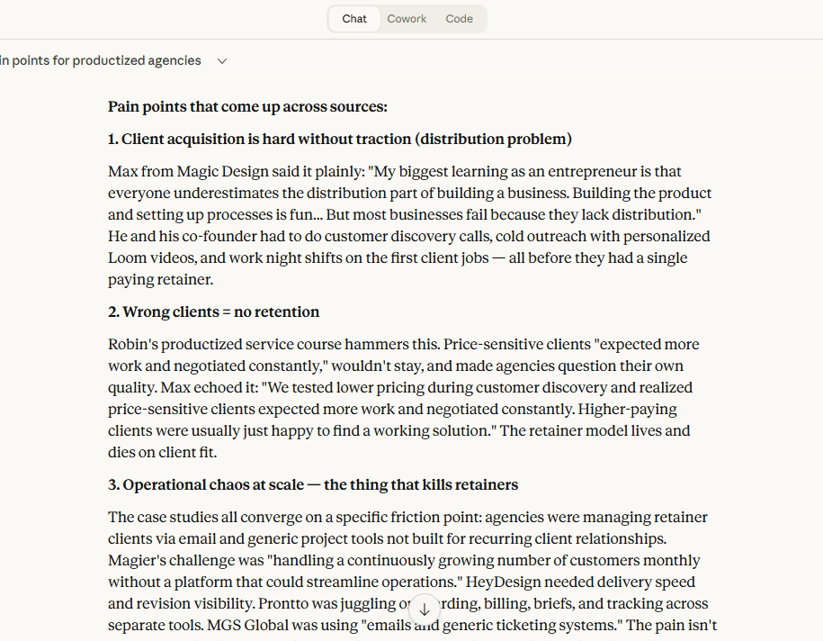Switch to the Code tab

[459, 18]
